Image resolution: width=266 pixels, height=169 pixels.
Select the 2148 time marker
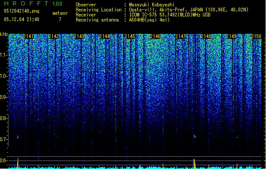click(206, 36)
